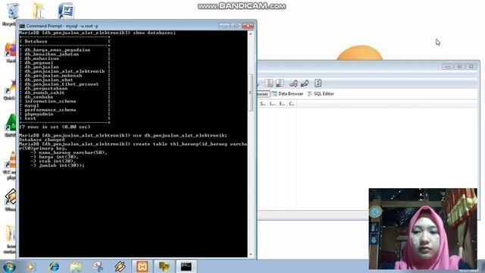Open the Windows Start menu orb
This screenshot has height=273, width=485.
[x=8, y=266]
